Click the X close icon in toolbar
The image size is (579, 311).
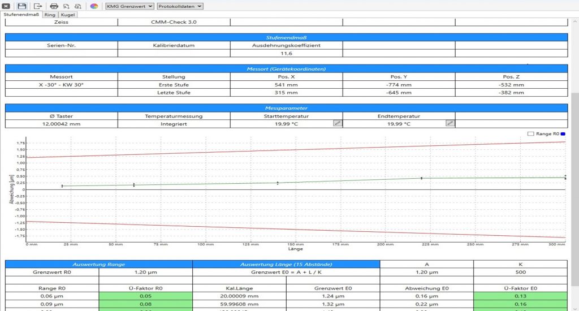pos(7,6)
